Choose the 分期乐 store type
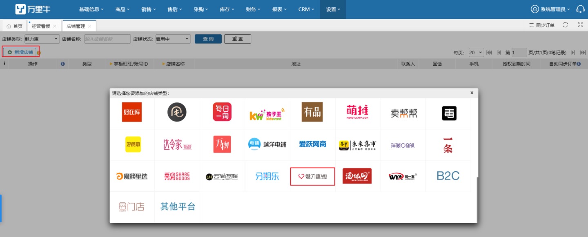This screenshot has width=588, height=237. point(267,176)
